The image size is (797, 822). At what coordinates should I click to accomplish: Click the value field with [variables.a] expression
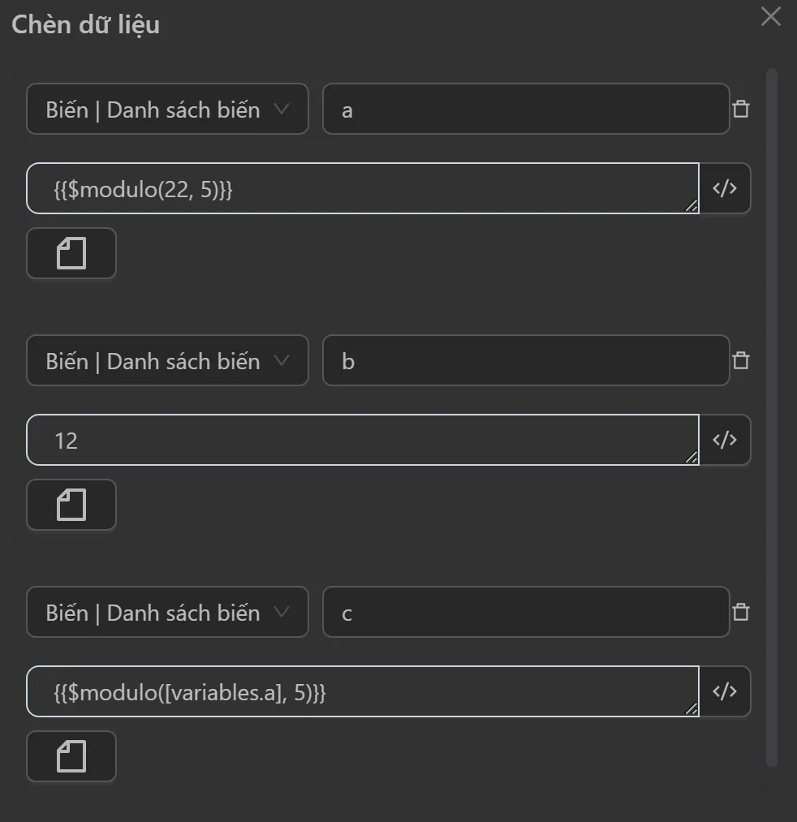click(362, 691)
